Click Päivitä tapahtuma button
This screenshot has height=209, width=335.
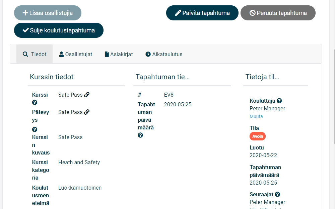tap(202, 13)
